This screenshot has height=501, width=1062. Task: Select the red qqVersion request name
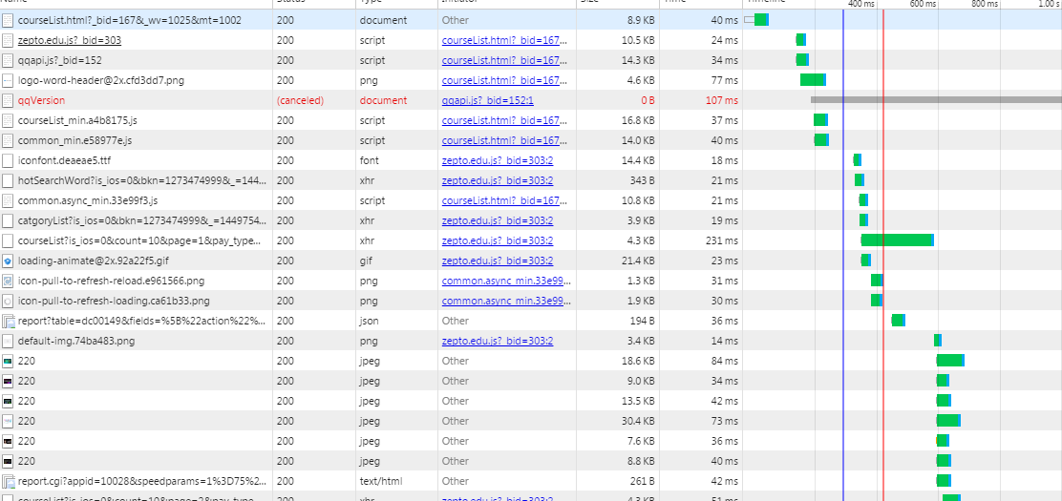(x=41, y=100)
